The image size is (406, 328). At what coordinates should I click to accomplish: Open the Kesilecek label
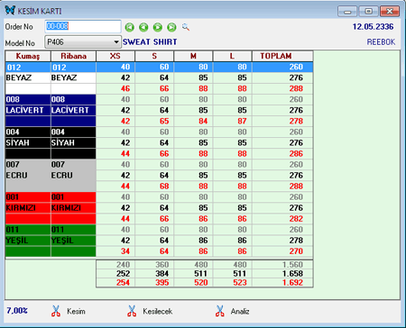(x=158, y=312)
